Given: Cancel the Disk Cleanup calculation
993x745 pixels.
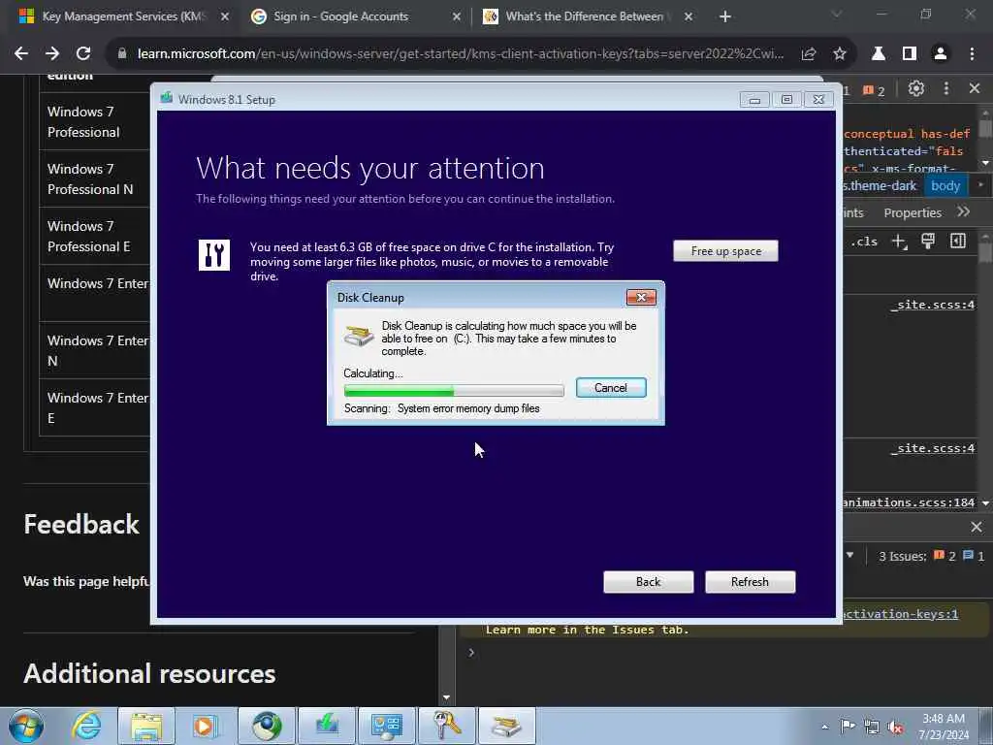Looking at the screenshot, I should (x=611, y=388).
